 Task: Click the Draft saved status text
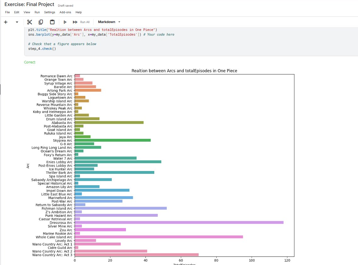coord(65,5)
